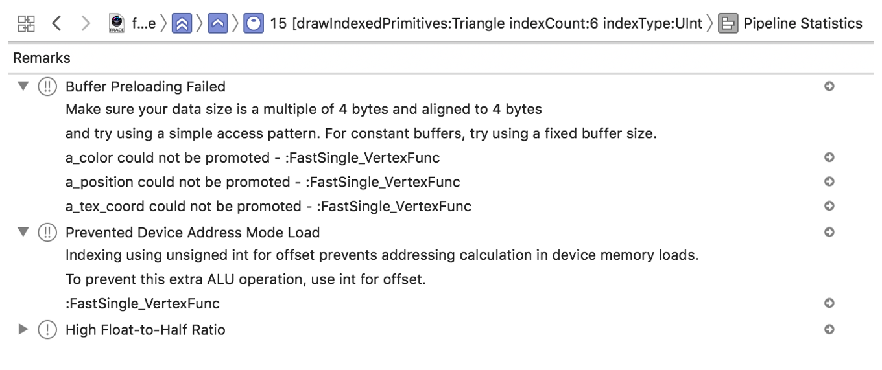Click the High Float-to-Half Ratio jump arrow
882x370 pixels.
pyautogui.click(x=828, y=330)
